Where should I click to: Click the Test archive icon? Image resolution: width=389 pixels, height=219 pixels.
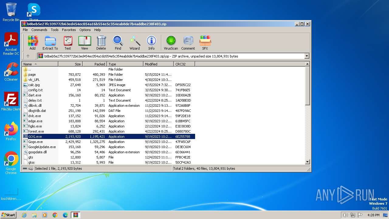(x=68, y=43)
